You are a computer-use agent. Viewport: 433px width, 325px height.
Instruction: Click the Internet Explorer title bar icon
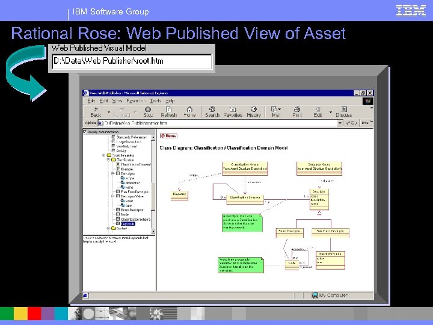(85, 93)
